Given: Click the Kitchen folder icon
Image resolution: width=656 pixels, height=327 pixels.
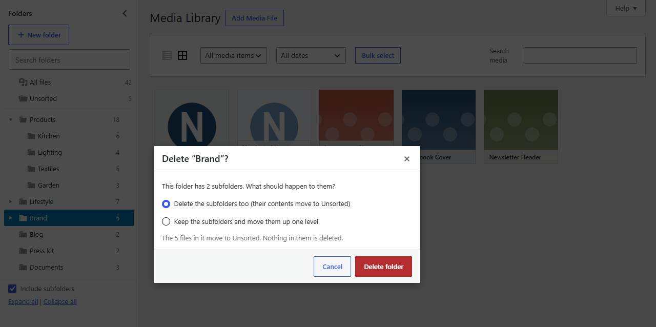Looking at the screenshot, I should tap(31, 136).
